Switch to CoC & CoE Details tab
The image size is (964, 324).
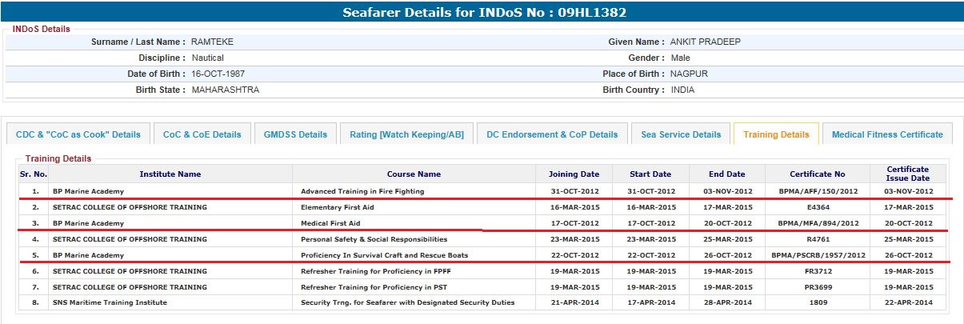[x=202, y=134]
